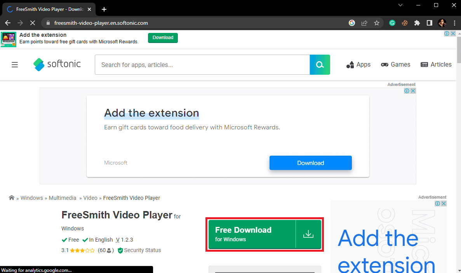Click the three-star rating
The image size is (461, 273).
82,251
